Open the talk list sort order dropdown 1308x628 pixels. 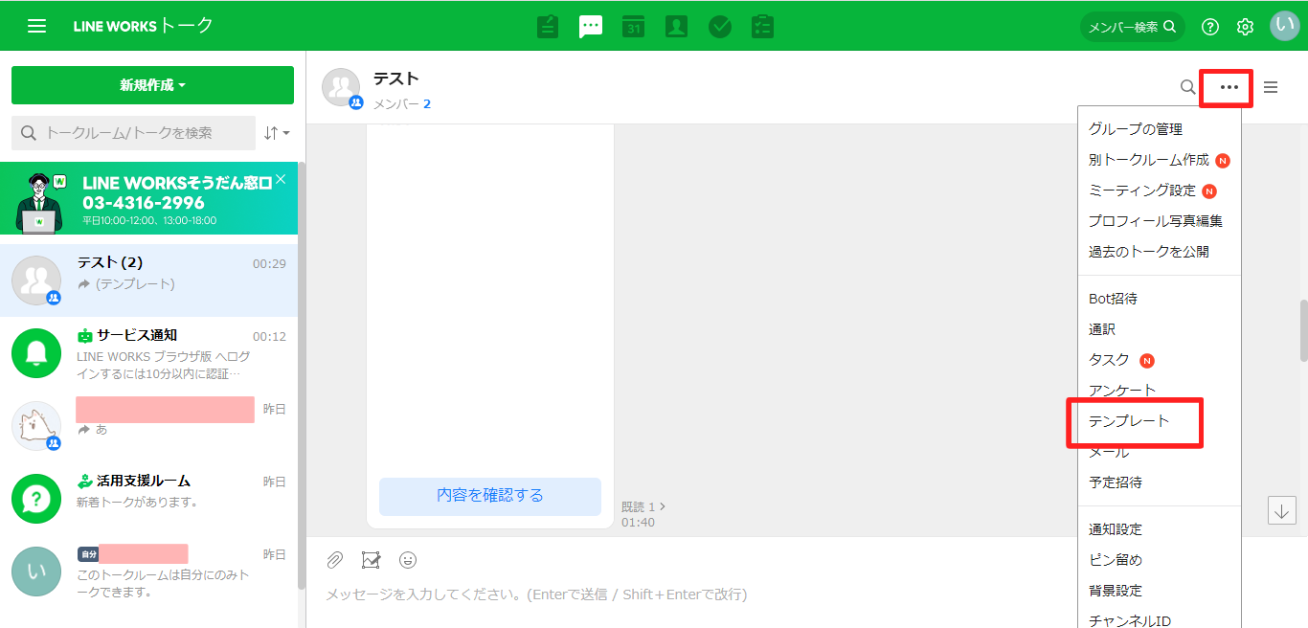click(x=277, y=133)
